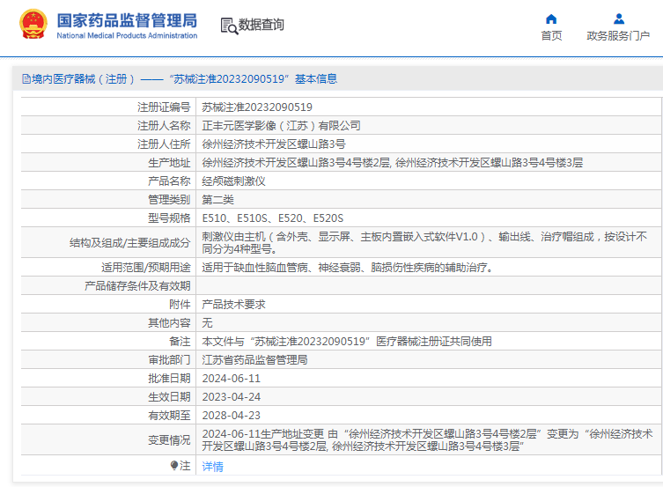The width and height of the screenshot is (663, 487).
Task: Click the 生产地址 label
Action: click(x=169, y=163)
